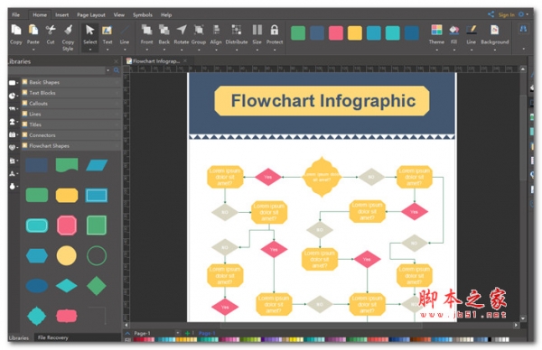Image resolution: width=542 pixels, height=350 pixels.
Task: Click the Protect lock icon
Action: tap(275, 30)
